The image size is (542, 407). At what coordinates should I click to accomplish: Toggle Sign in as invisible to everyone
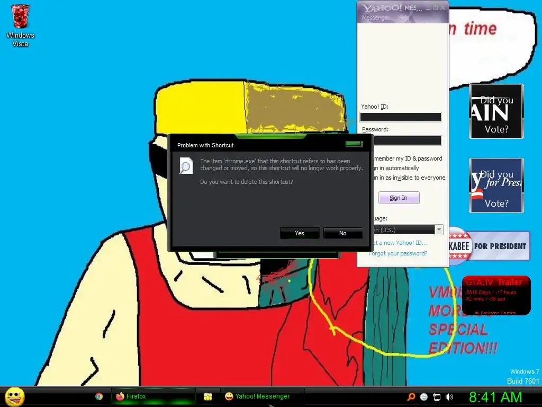[410, 178]
